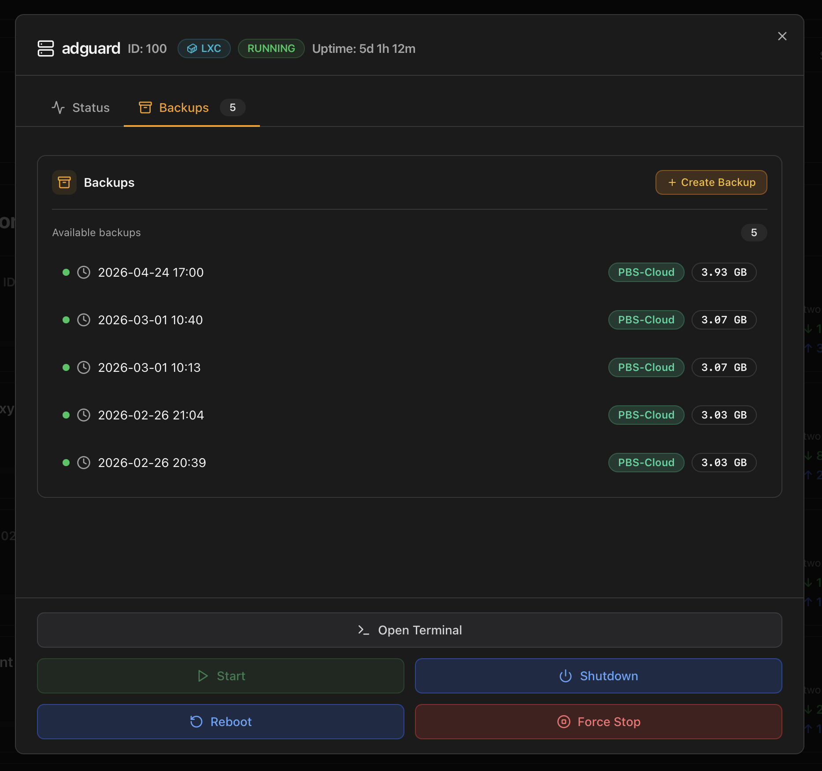Image resolution: width=822 pixels, height=771 pixels.
Task: Click clock icon for 2026-03-01 10:13 backup
Action: 84,367
